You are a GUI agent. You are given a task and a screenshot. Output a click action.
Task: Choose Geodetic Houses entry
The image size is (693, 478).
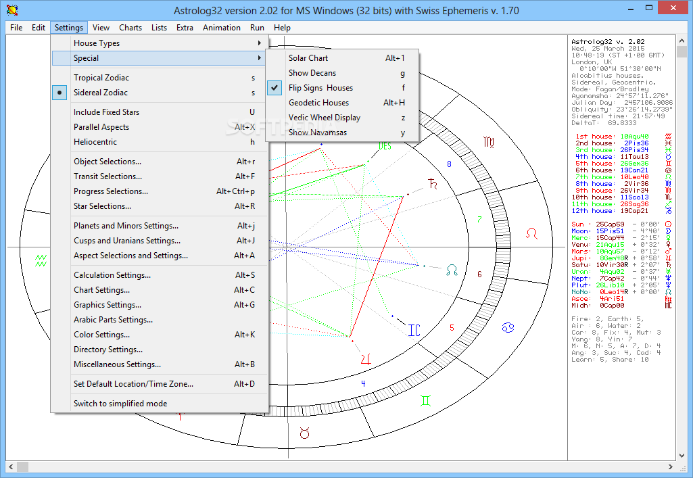[342, 103]
